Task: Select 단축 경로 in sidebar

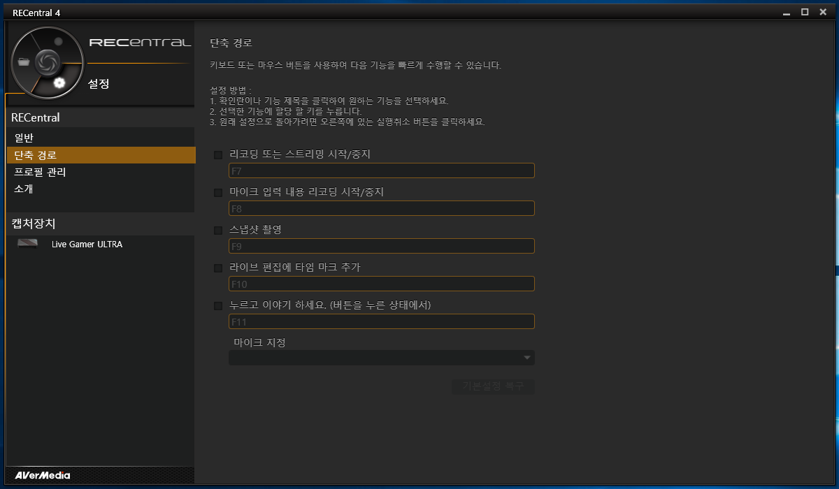Action: [101, 155]
